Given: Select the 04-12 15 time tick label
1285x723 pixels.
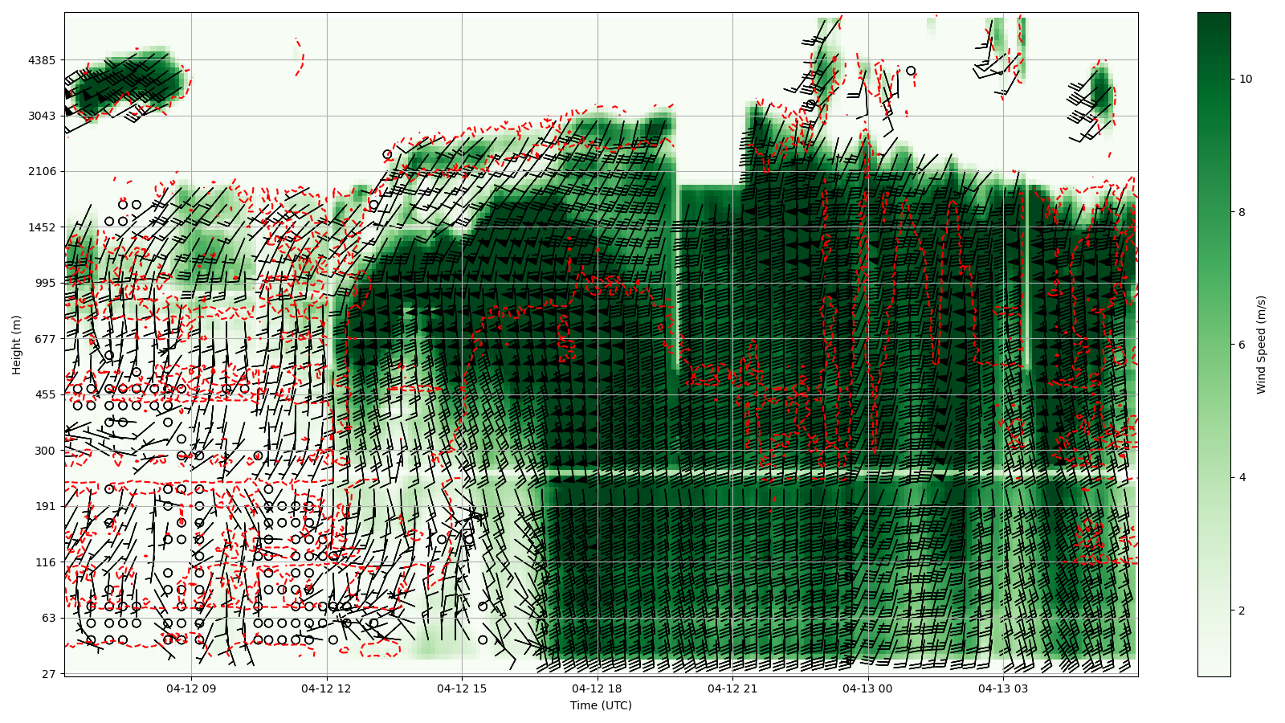Looking at the screenshot, I should 462,688.
